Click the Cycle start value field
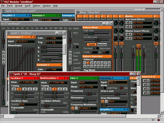 pos(94,52)
